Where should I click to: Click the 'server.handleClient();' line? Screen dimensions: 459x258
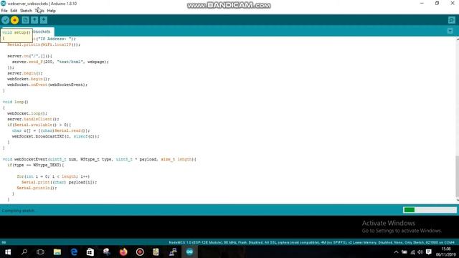coord(33,119)
